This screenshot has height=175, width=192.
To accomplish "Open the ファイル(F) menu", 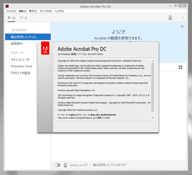I will coord(11,11).
